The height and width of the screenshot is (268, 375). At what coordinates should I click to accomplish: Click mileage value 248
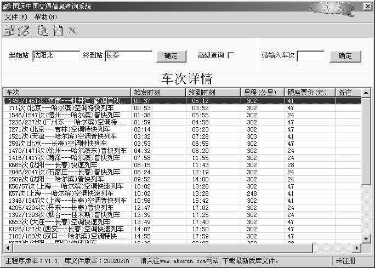(252, 193)
